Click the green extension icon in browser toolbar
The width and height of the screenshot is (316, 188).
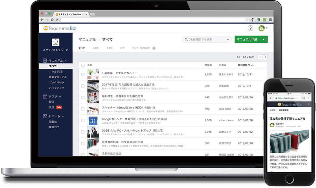click(265, 20)
